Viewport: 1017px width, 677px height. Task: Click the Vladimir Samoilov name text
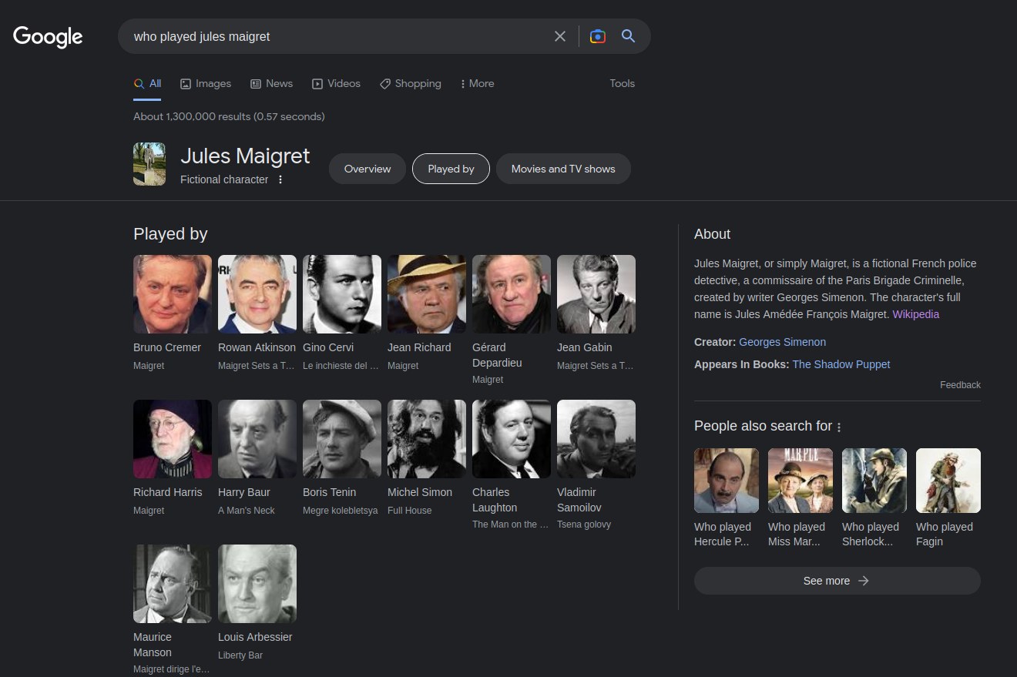coord(579,500)
